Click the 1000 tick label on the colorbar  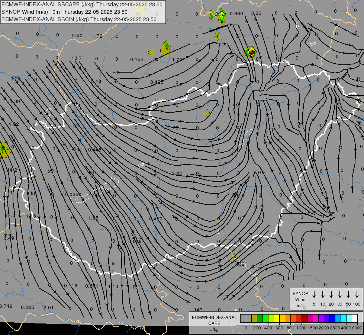coord(302,328)
